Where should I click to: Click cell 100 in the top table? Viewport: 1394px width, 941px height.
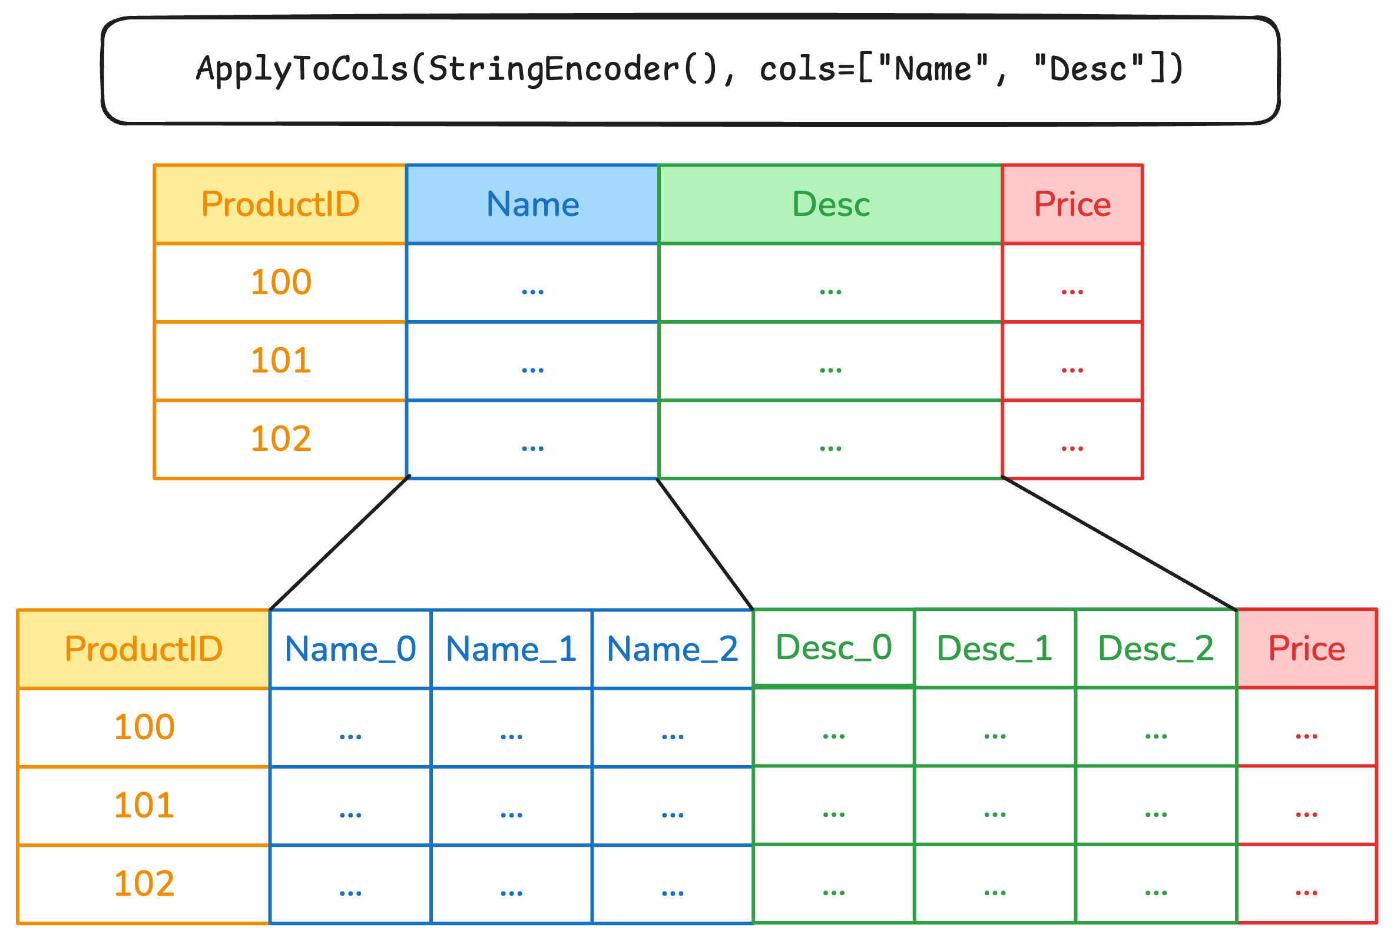280,282
